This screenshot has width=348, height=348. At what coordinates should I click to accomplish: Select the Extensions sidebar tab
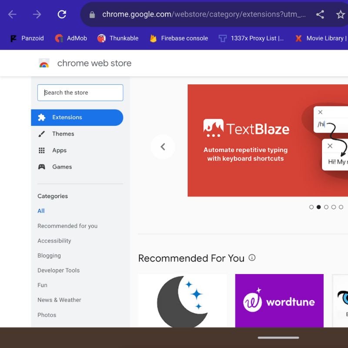click(x=77, y=117)
